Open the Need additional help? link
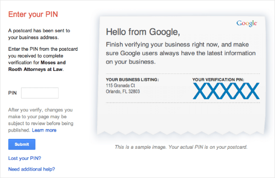This screenshot has height=178, width=275. [31, 169]
